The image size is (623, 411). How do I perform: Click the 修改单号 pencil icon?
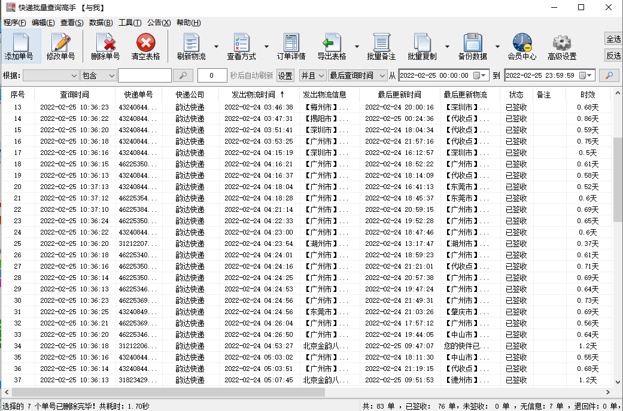60,43
